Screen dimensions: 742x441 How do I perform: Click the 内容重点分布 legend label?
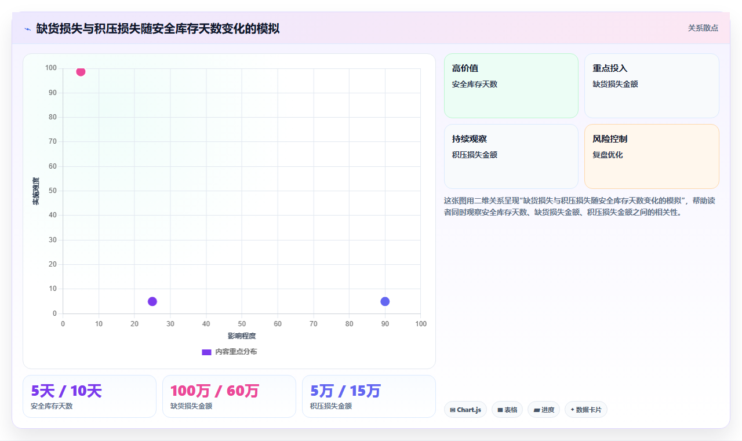[x=236, y=352]
